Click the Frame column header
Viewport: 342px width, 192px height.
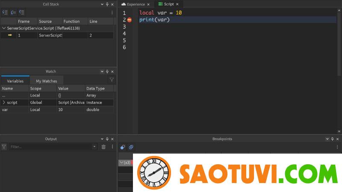click(24, 21)
